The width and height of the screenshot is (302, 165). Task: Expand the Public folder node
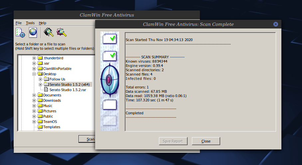tap(34, 116)
